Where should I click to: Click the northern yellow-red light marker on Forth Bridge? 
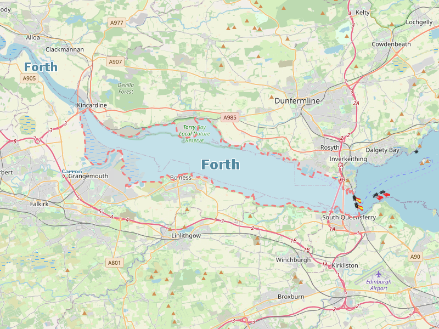point(357,200)
